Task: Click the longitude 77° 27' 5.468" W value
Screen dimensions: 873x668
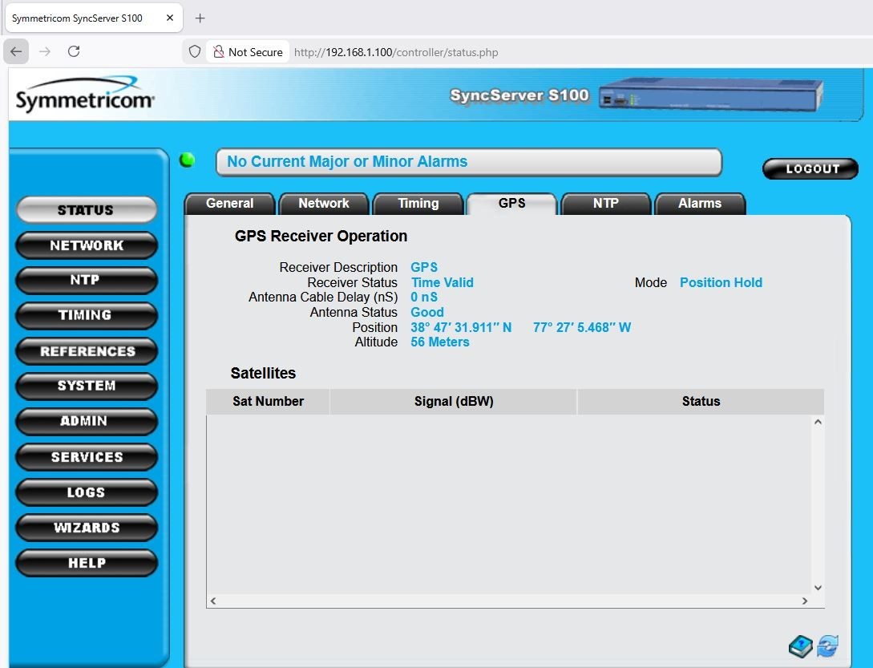Action: click(x=582, y=327)
